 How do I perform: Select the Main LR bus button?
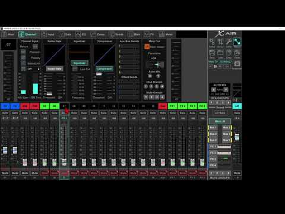[x=220, y=121]
